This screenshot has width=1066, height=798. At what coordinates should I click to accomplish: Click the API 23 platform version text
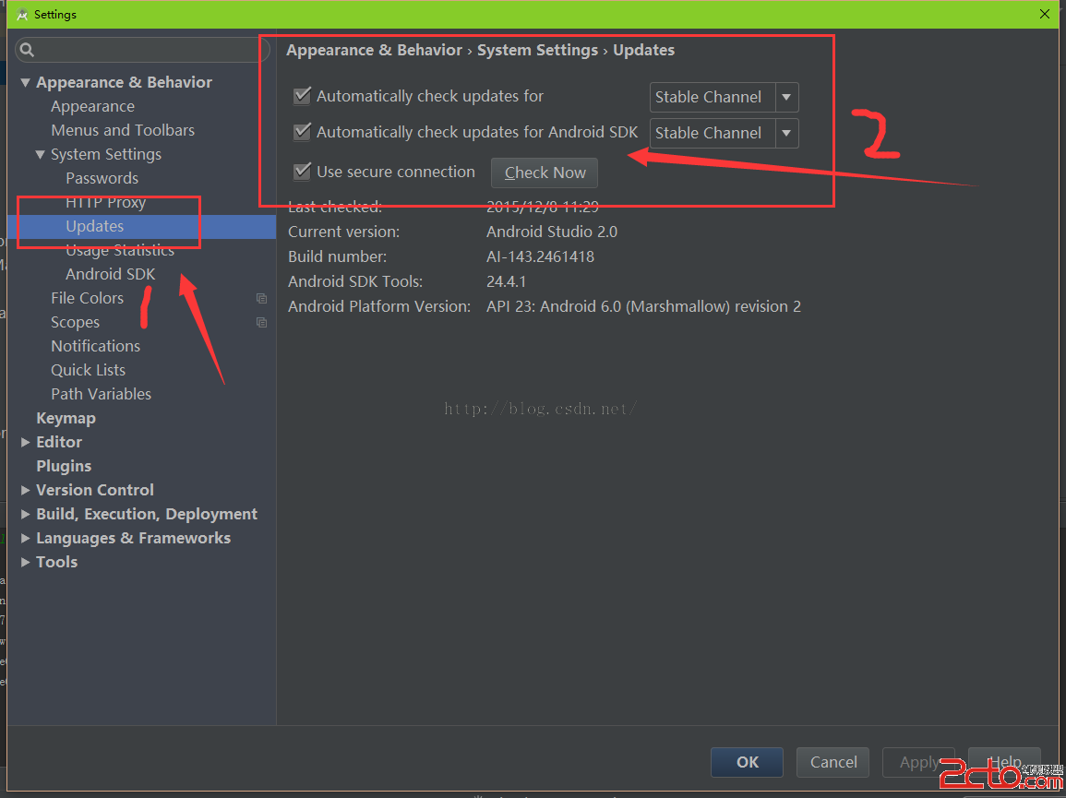[x=643, y=306]
